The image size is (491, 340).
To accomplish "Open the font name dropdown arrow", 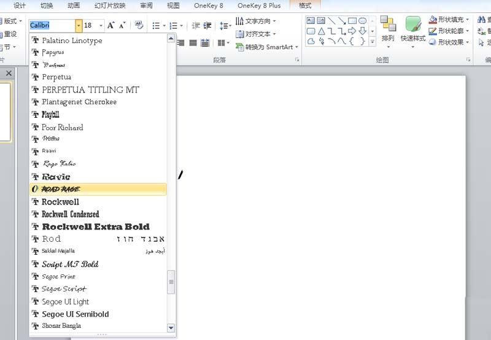I will pyautogui.click(x=79, y=25).
